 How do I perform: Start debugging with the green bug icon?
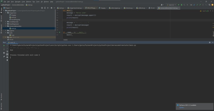182,5
